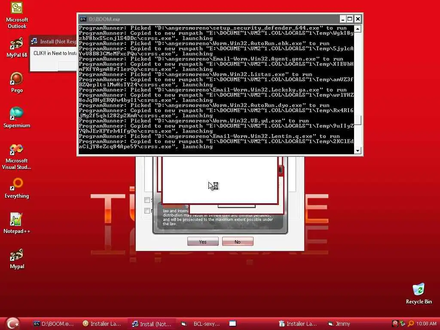Click the Worm.Win32.AutoRun.ebk.exe console line
This screenshot has height=330, width=440.
204,43
